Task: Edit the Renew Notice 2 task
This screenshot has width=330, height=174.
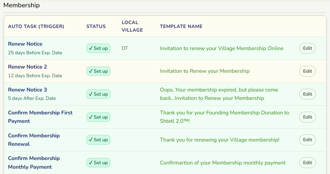Action: [307, 71]
